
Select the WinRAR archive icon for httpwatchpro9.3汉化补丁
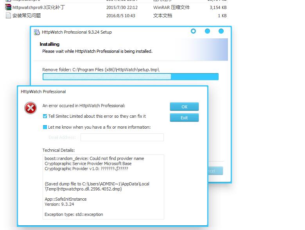(x=8, y=7)
